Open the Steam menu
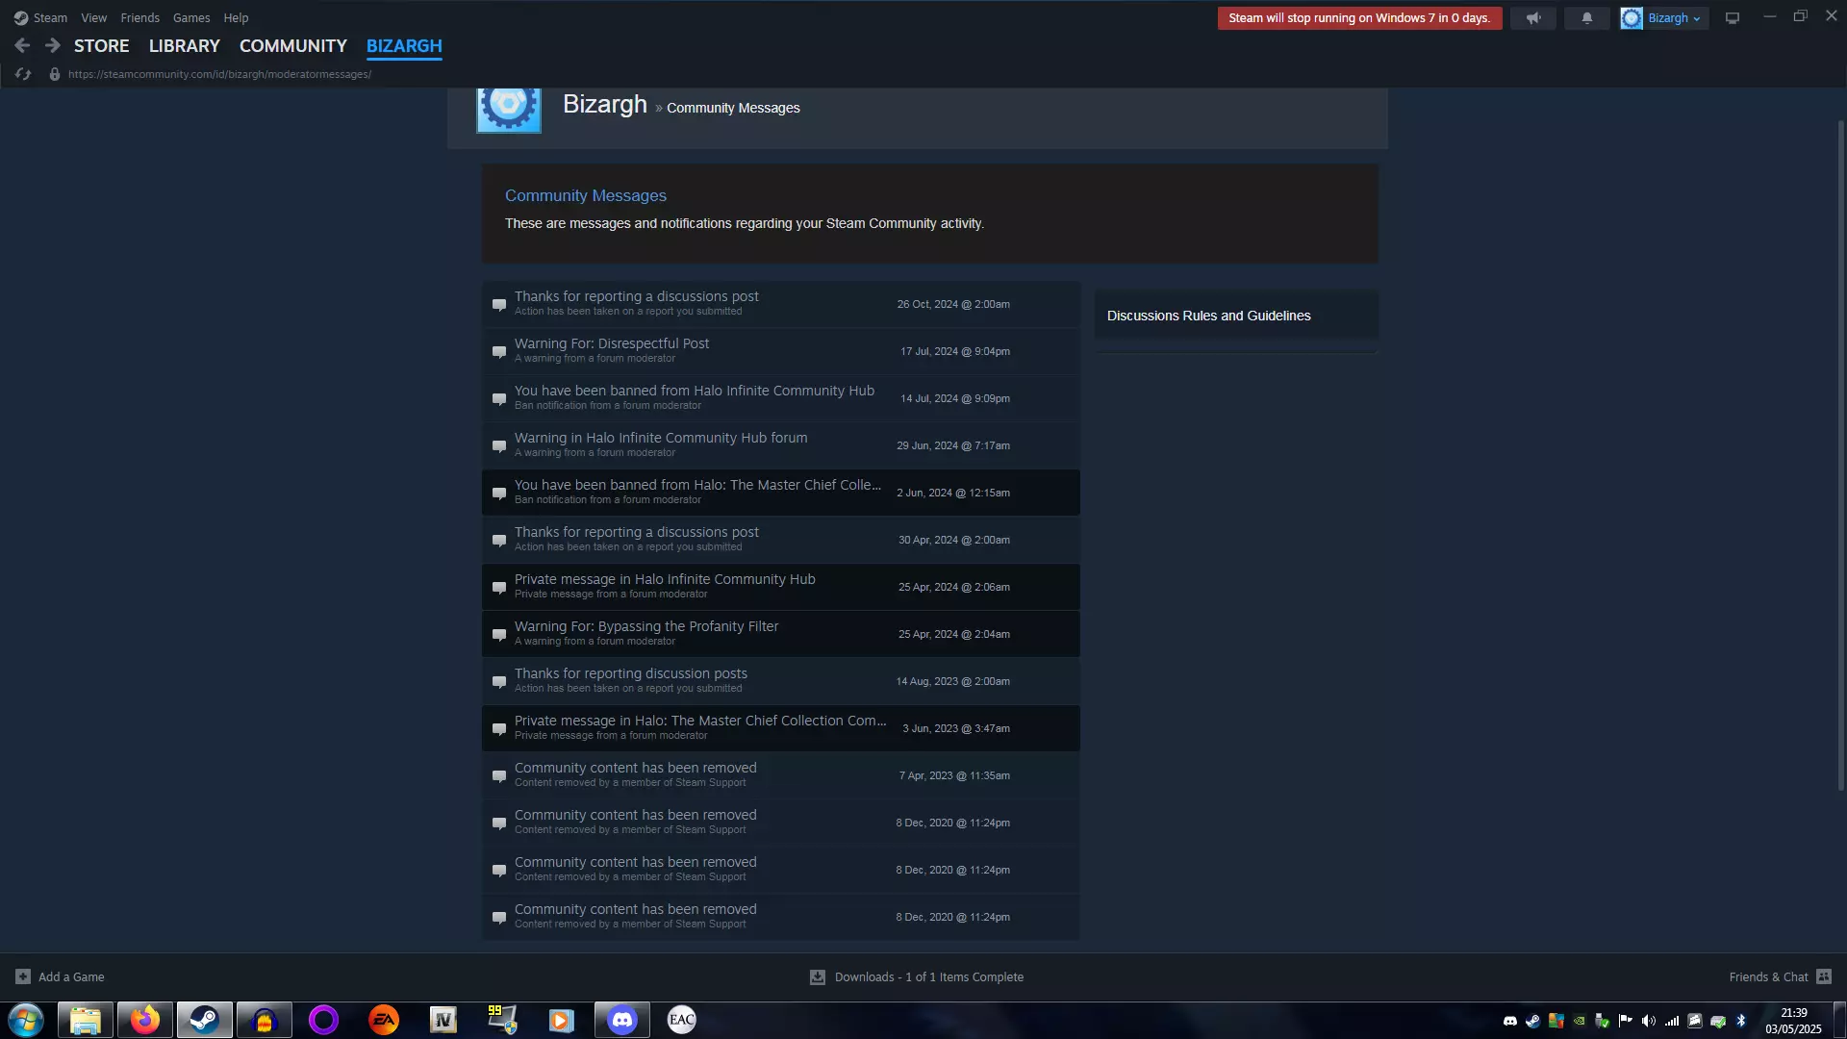 pyautogui.click(x=40, y=17)
